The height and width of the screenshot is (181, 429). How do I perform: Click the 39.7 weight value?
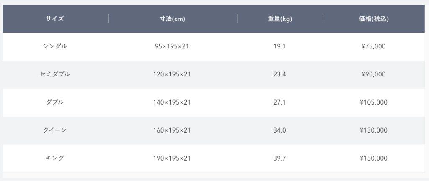coord(279,158)
